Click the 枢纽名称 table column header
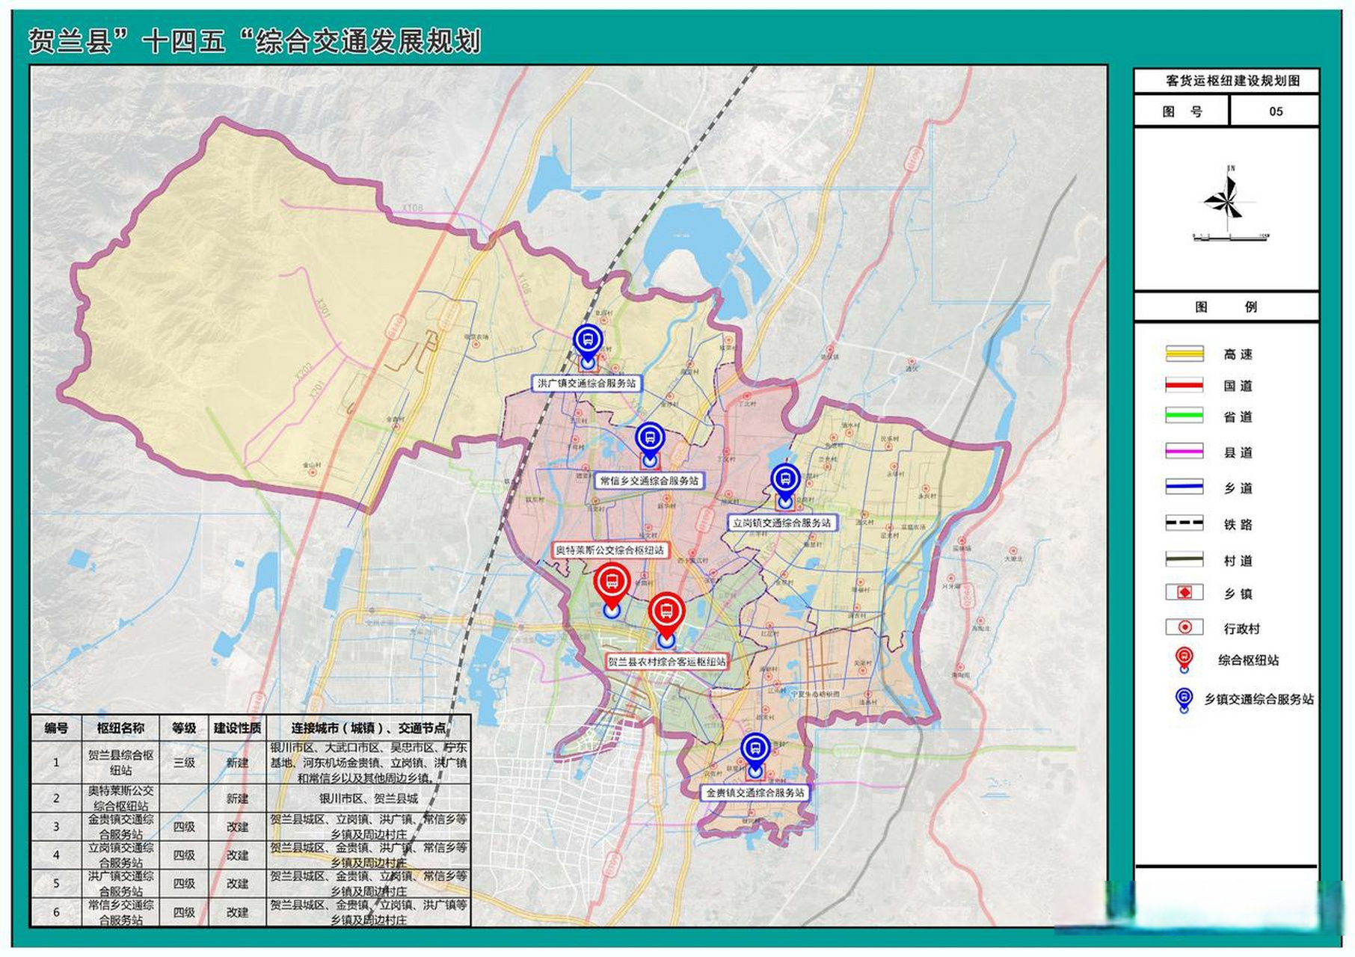 tap(120, 727)
